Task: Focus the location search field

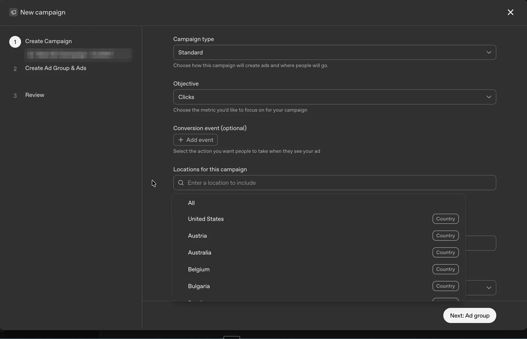Action: [x=334, y=183]
